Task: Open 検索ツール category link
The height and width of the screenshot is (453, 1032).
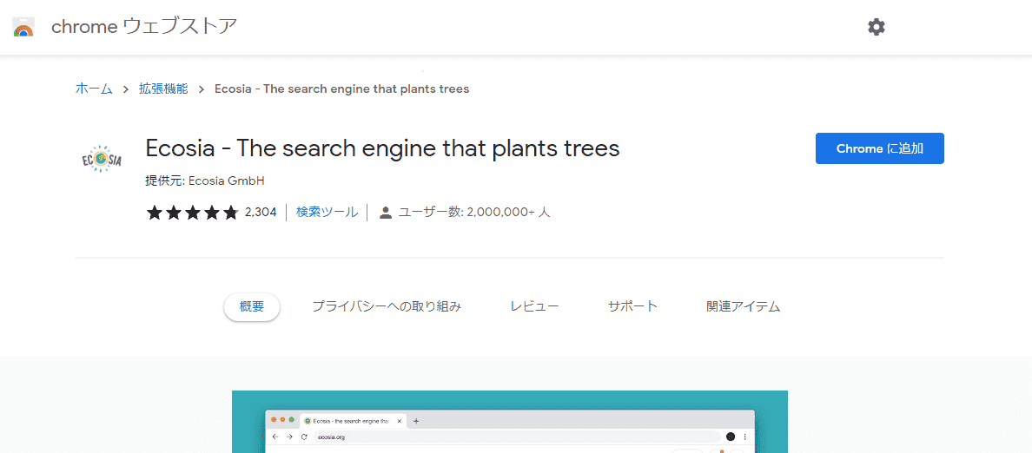Action: click(x=327, y=213)
